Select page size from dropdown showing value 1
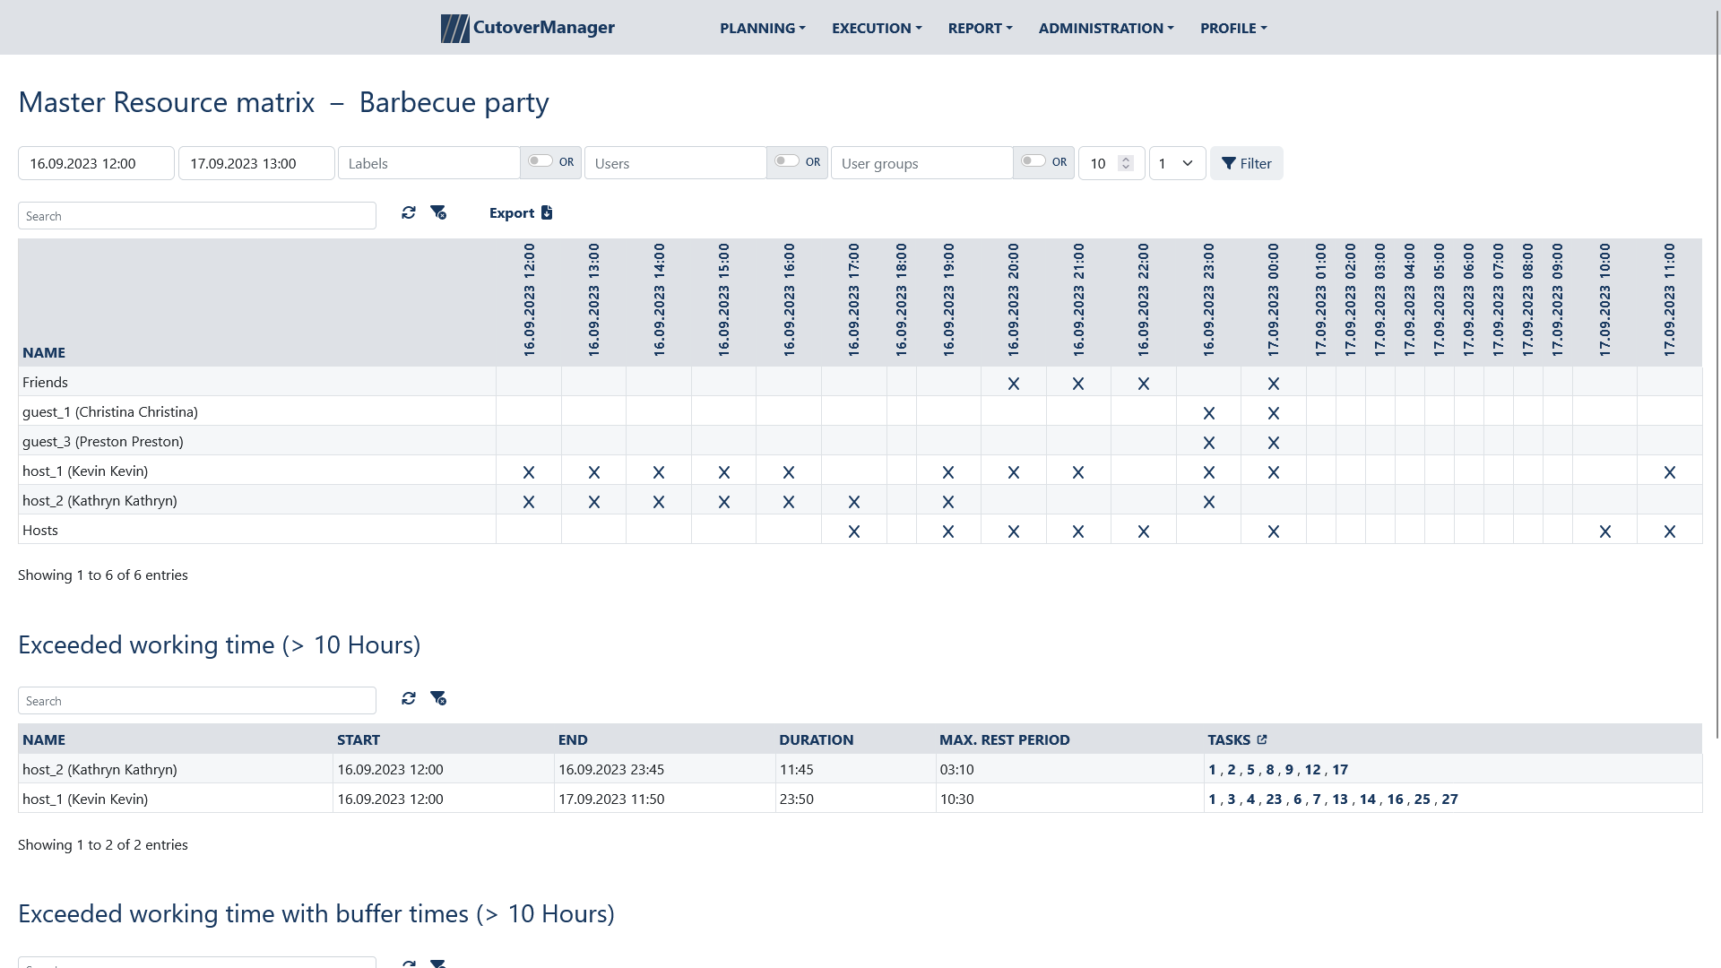Viewport: 1721px width, 968px height. 1176,163
